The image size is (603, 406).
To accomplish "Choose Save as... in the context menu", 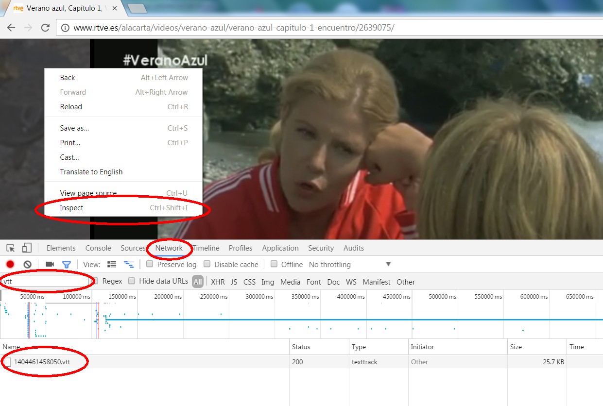I will click(124, 128).
